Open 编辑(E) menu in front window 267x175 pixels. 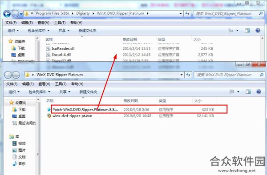(28, 84)
